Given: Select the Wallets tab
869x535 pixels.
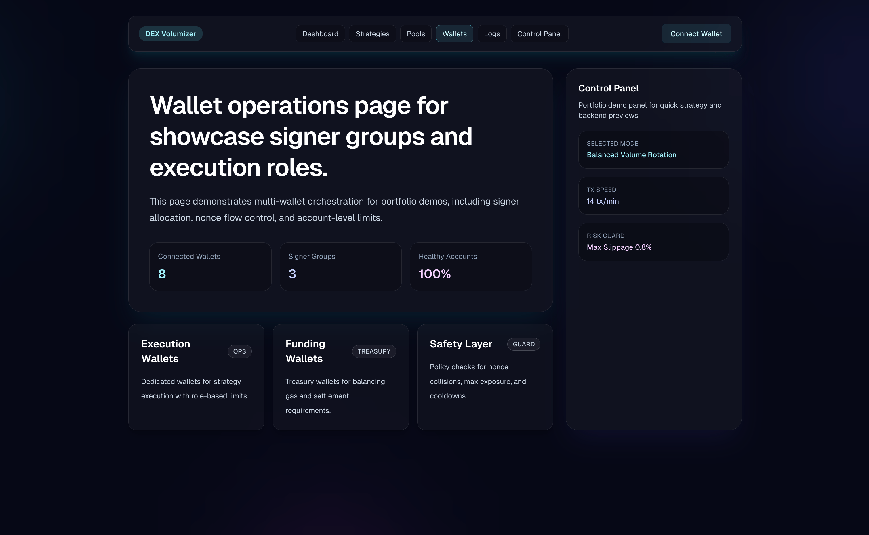Looking at the screenshot, I should tap(454, 34).
